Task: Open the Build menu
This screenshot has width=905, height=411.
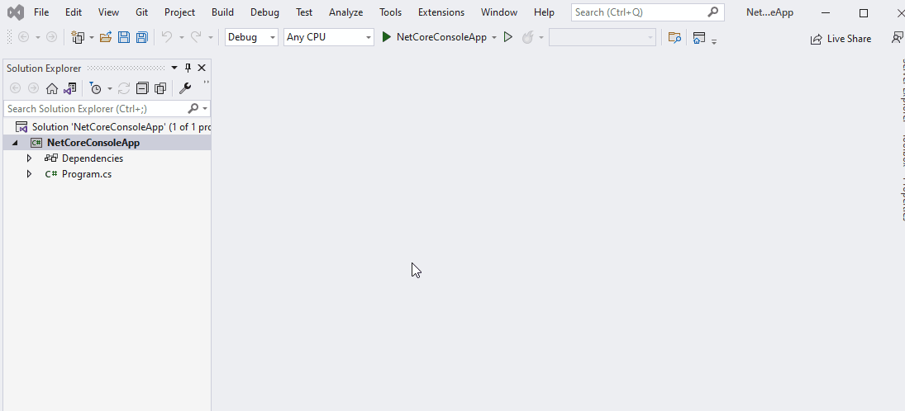Action: point(223,12)
